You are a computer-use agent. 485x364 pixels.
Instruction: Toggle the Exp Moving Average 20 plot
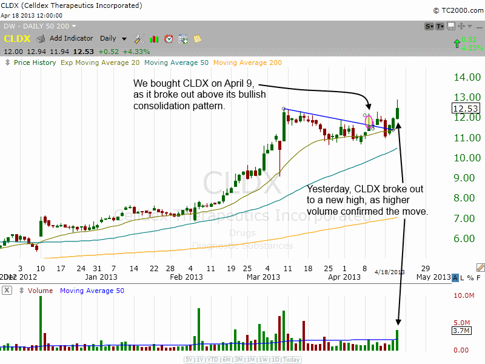click(x=99, y=62)
